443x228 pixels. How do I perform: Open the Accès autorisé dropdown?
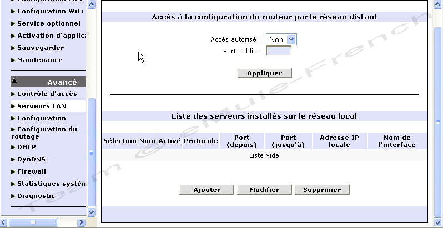[281, 39]
